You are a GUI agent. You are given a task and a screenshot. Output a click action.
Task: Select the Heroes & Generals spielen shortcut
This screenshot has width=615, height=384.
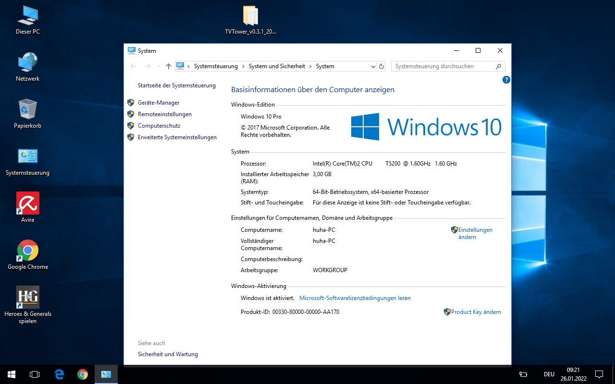[28, 305]
